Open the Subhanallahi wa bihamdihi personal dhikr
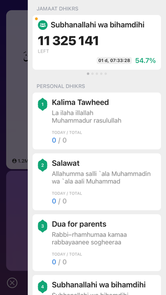Screen dimensions: 166x295 click(x=97, y=285)
